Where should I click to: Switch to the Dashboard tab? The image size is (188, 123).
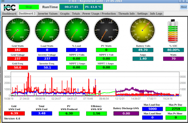click(x=9, y=13)
